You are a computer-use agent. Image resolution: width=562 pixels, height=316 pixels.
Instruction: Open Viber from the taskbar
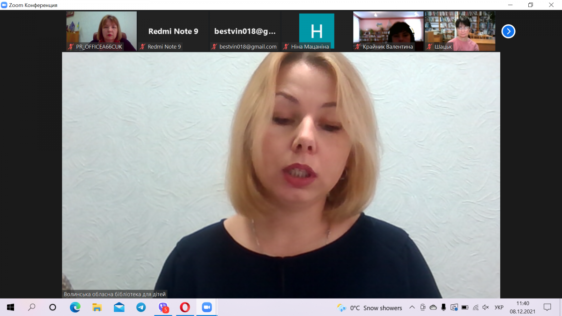(163, 308)
